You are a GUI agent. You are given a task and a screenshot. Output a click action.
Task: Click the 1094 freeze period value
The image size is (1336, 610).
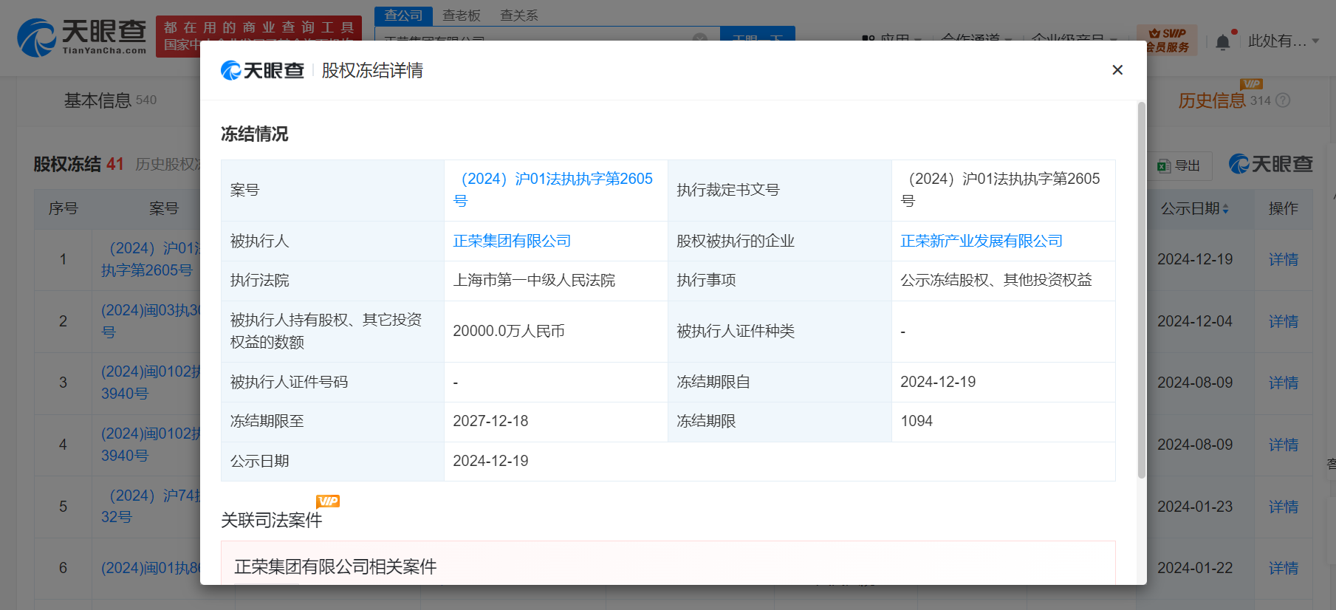(917, 421)
